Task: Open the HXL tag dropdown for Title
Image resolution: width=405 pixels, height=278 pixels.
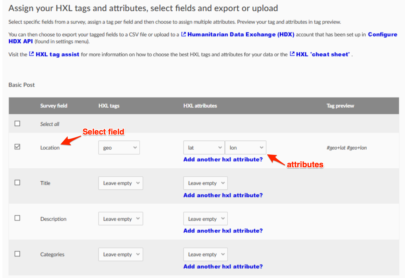Action: pyautogui.click(x=121, y=183)
